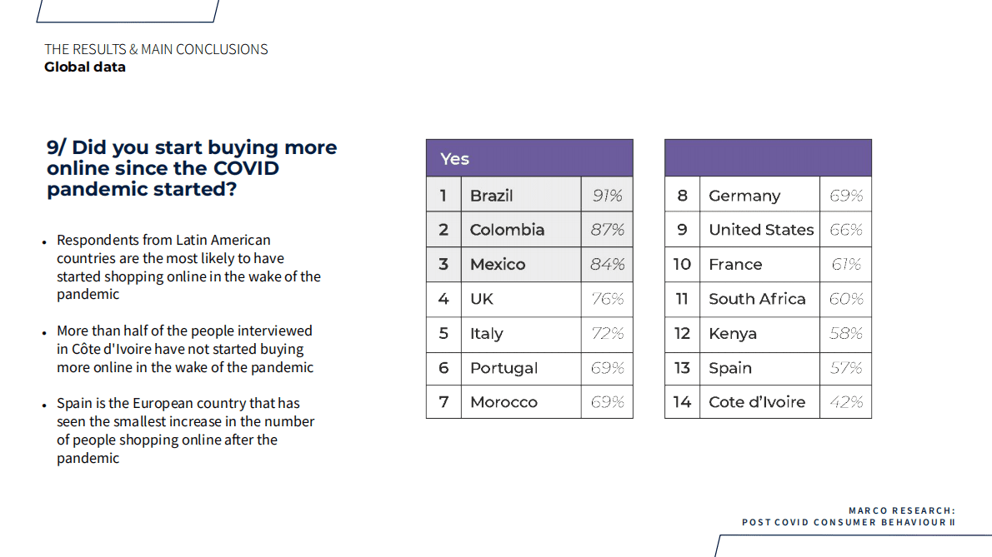Click "THE RESULTS & MAIN CONCLUSIONS" title
Image resolution: width=992 pixels, height=557 pixels.
point(156,49)
